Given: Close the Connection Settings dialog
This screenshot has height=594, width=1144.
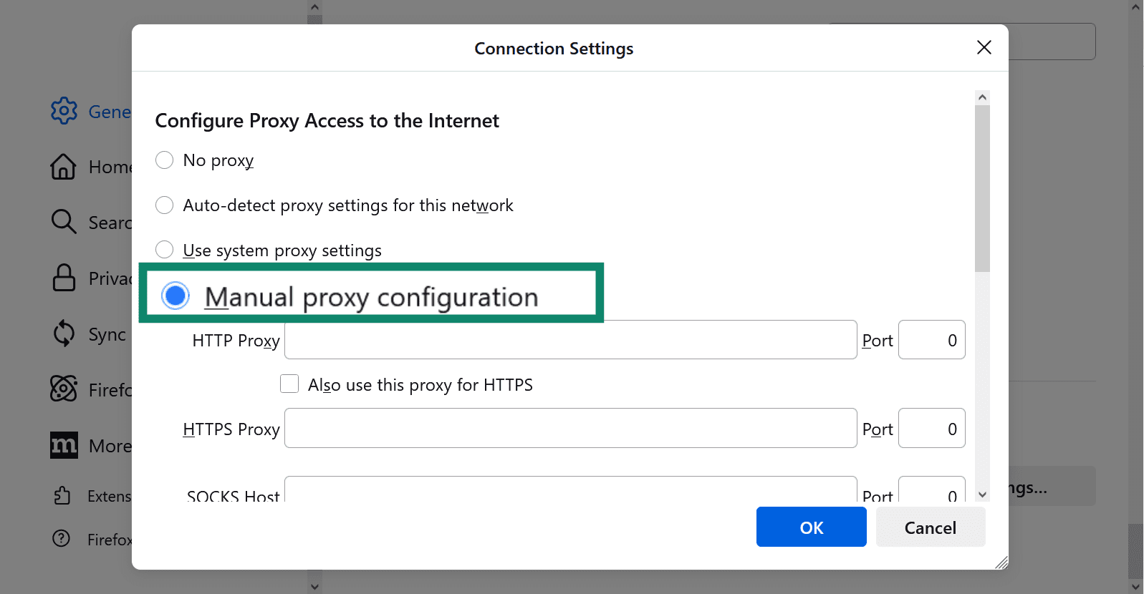Looking at the screenshot, I should pos(984,48).
